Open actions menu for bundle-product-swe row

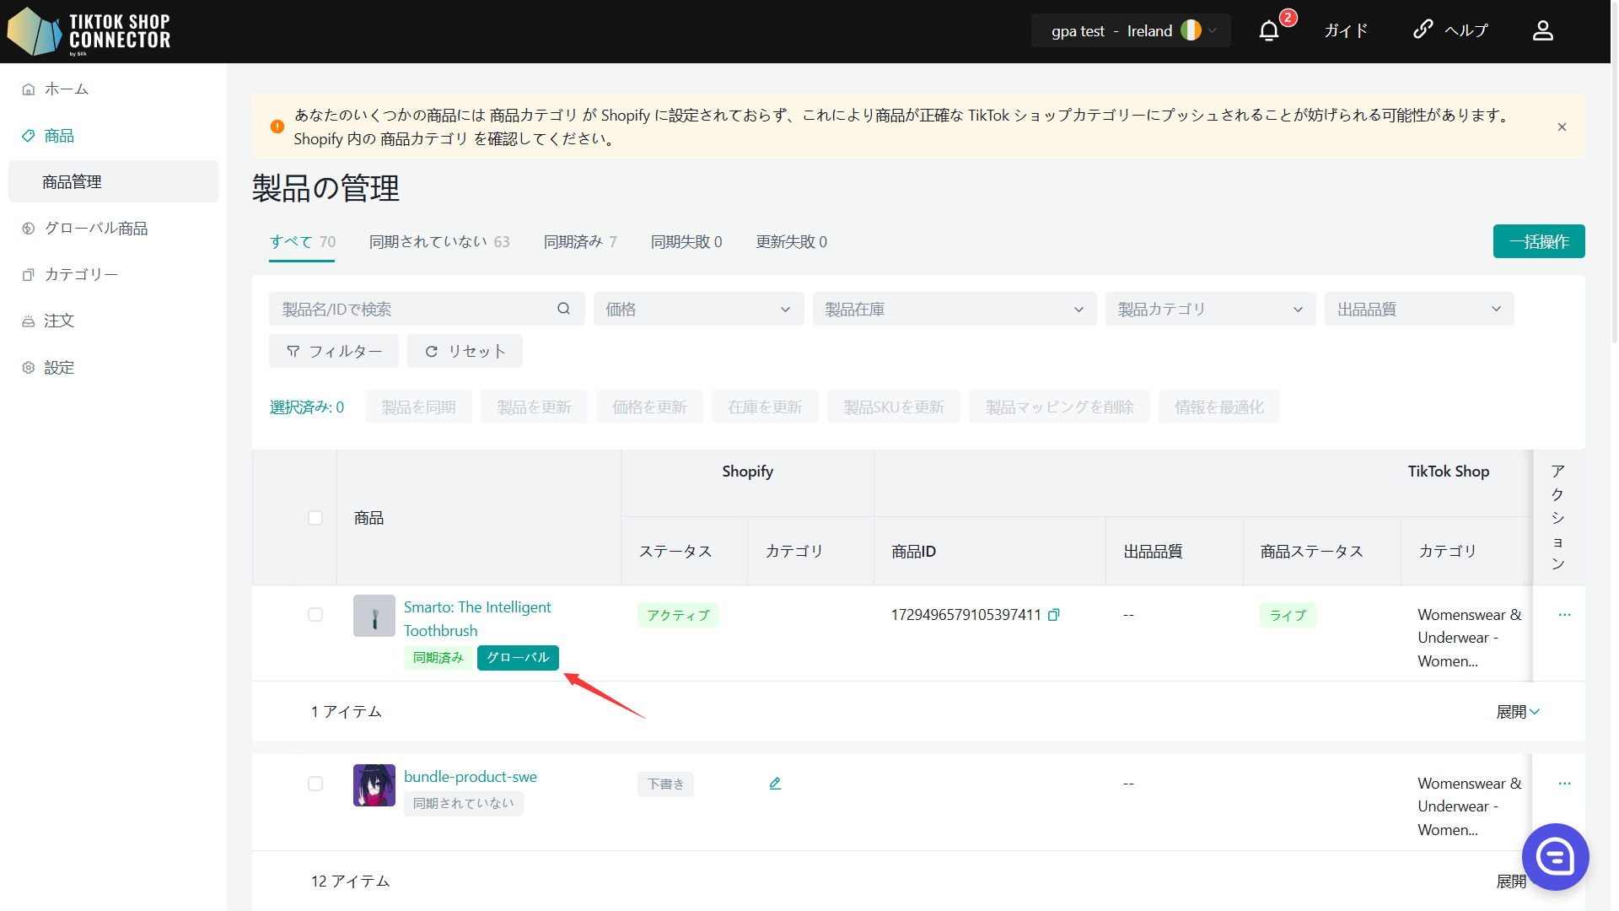coord(1564,784)
